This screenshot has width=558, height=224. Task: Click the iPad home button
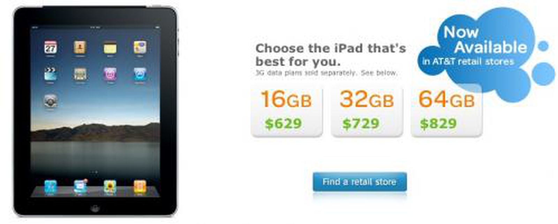click(95, 209)
